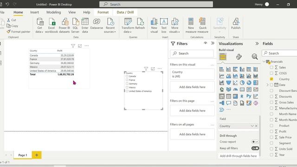Image resolution: width=297 pixels, height=167 pixels.
Task: Collapse the Filters pane
Action: (x=213, y=43)
